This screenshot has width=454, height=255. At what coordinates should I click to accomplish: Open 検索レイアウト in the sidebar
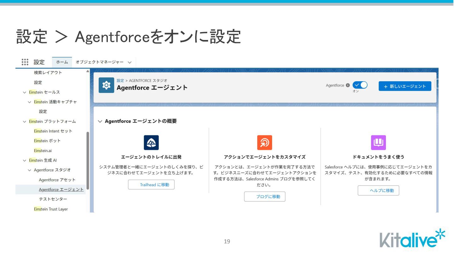pos(48,73)
